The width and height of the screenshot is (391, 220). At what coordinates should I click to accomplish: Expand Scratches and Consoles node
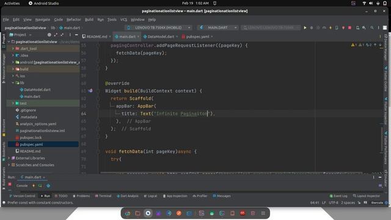(x=9, y=165)
